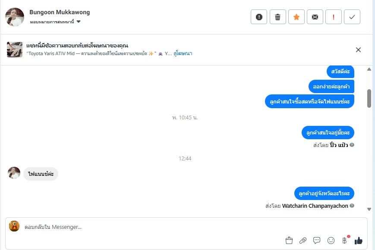The width and height of the screenshot is (375, 250).
Task: Mark conversation done with checkmark
Action: [352, 17]
